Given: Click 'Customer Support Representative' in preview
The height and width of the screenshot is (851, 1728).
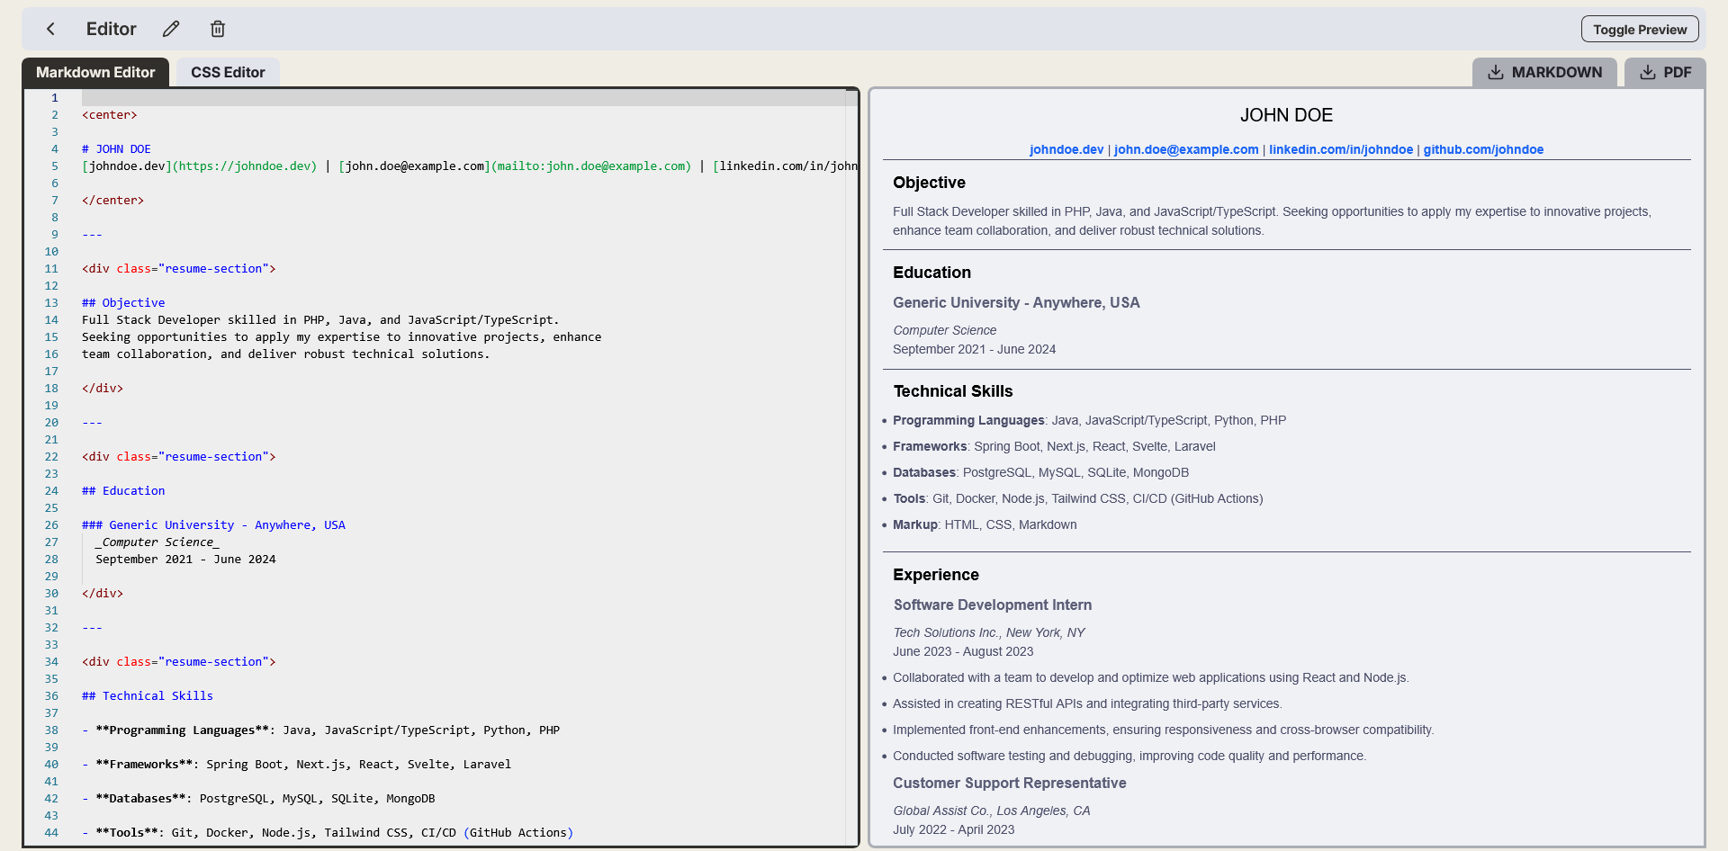Looking at the screenshot, I should click(x=1010, y=784).
